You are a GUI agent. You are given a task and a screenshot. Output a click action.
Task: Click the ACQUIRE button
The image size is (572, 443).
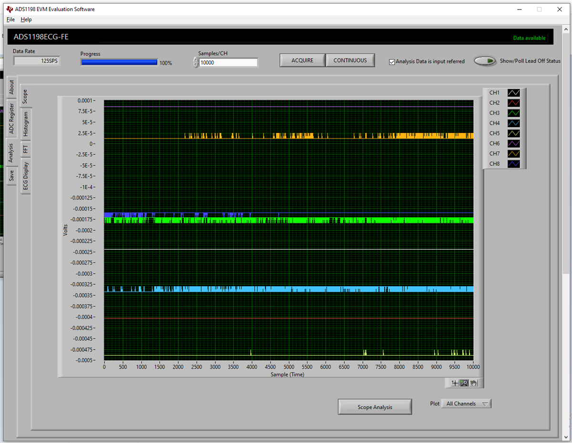point(302,61)
